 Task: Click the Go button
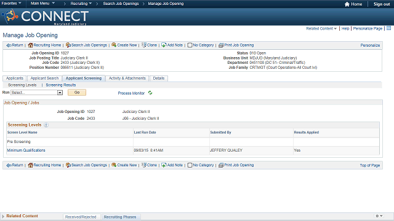pyautogui.click(x=77, y=93)
